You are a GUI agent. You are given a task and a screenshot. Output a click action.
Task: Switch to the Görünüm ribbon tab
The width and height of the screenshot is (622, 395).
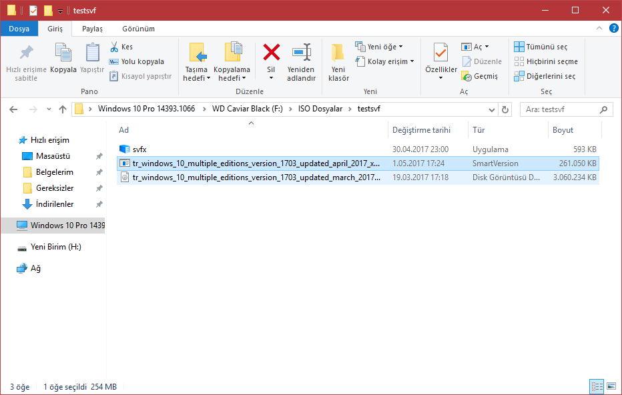point(138,29)
